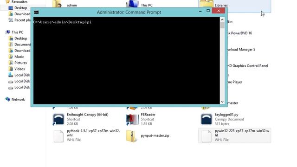
Task: Click the Libraries file name text
Action: pyautogui.click(x=221, y=5)
